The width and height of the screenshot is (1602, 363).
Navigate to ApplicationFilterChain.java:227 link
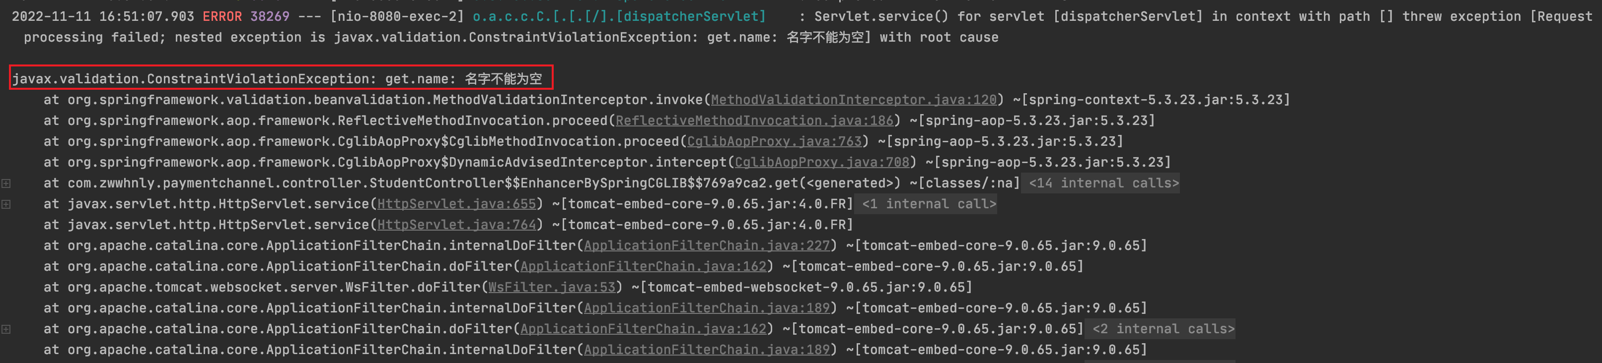click(x=707, y=246)
